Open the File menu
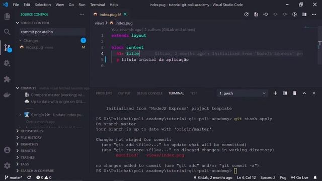 click(x=16, y=5)
